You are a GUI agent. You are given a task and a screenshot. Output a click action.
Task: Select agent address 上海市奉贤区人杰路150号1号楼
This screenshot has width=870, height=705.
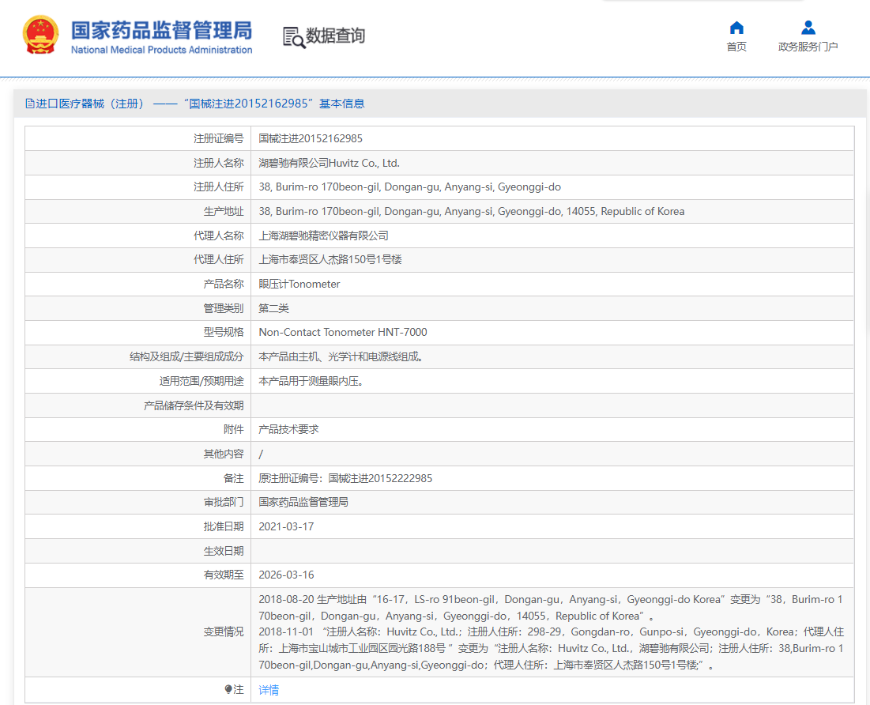coord(330,260)
